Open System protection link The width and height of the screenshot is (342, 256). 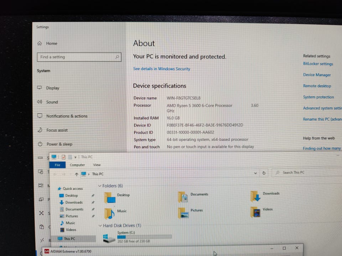[x=318, y=97]
